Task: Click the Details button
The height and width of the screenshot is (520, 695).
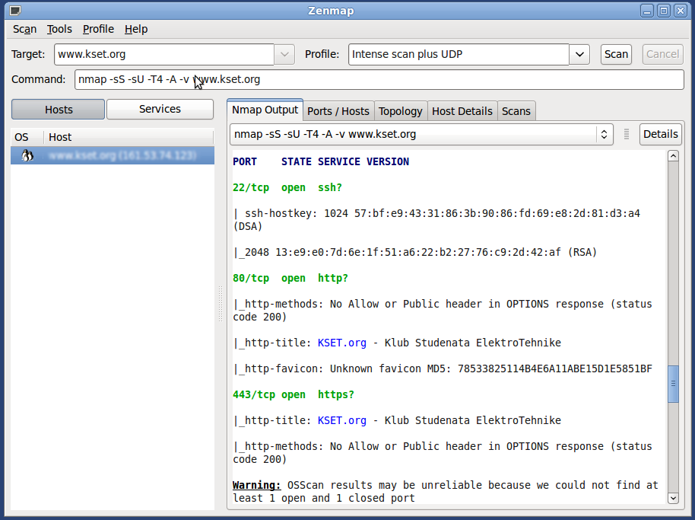Action: [661, 134]
